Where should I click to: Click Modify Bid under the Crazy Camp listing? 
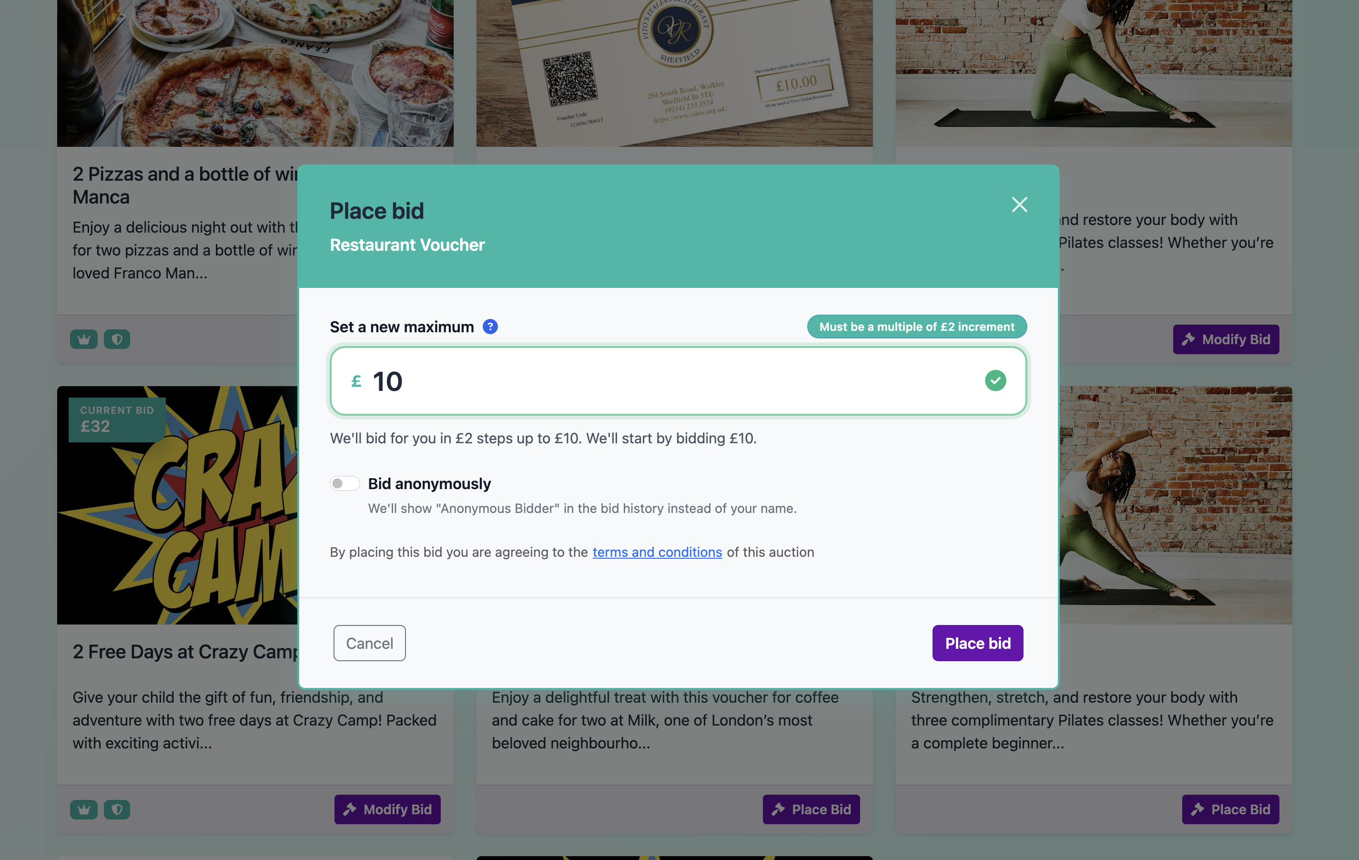(x=387, y=809)
